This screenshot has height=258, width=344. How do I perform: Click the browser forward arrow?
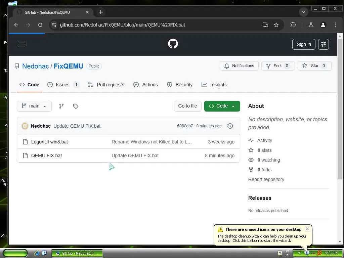[x=28, y=25]
